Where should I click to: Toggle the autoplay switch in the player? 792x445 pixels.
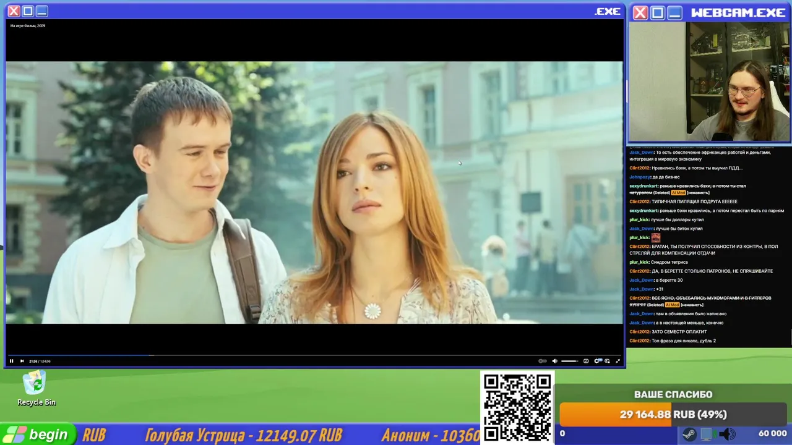(x=543, y=361)
